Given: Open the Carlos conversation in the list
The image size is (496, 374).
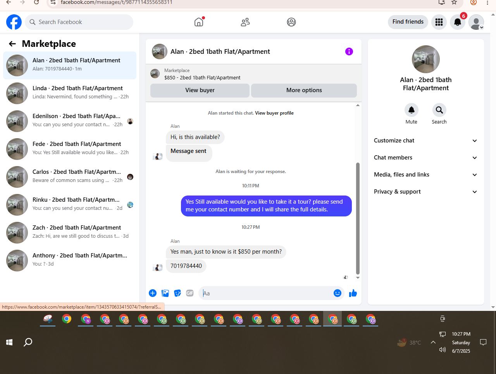Looking at the screenshot, I should click(x=70, y=177).
